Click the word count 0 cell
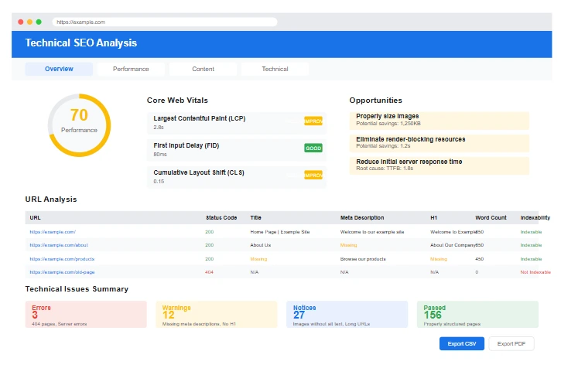Screen dimensions: 561x375 pyautogui.click(x=477, y=272)
